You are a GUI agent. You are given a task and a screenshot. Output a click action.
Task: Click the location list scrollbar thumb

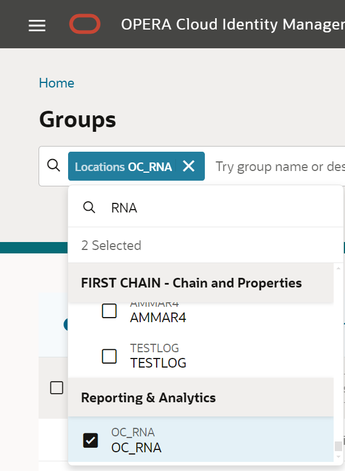[x=338, y=445]
